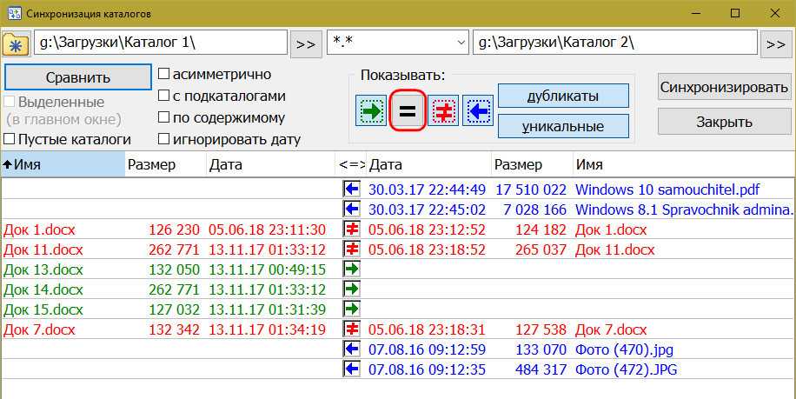This screenshot has height=399, width=796.
Task: Enable the с подкаталогами checkbox
Action: tap(163, 96)
